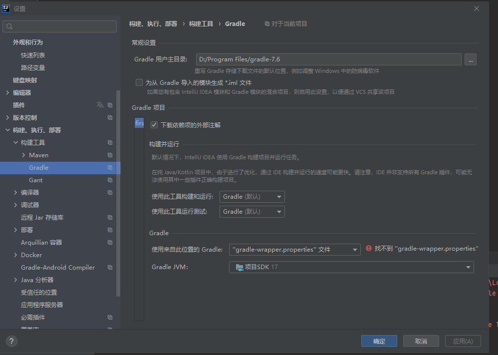Select 快速列表 in settings tree
Screen dimensions: 498x355
pos(33,55)
